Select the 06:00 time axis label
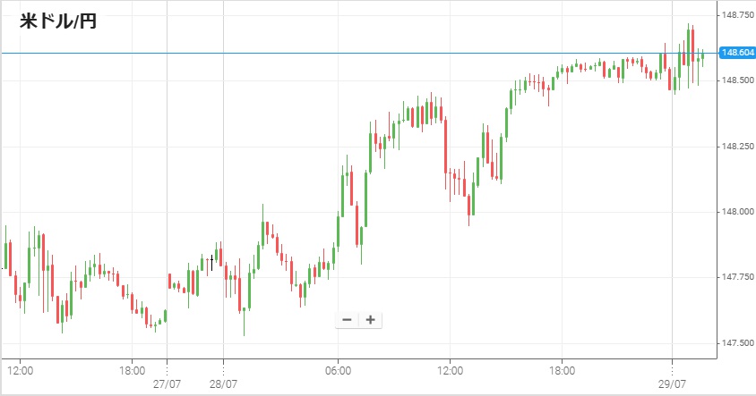The height and width of the screenshot is (396, 756). pos(338,371)
